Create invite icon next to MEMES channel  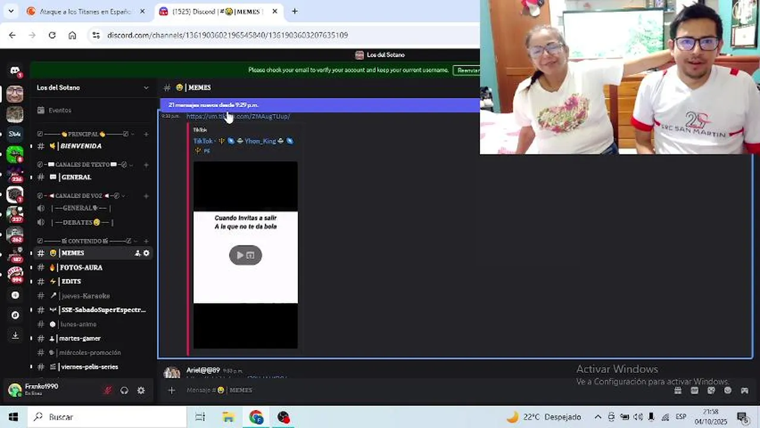point(137,253)
